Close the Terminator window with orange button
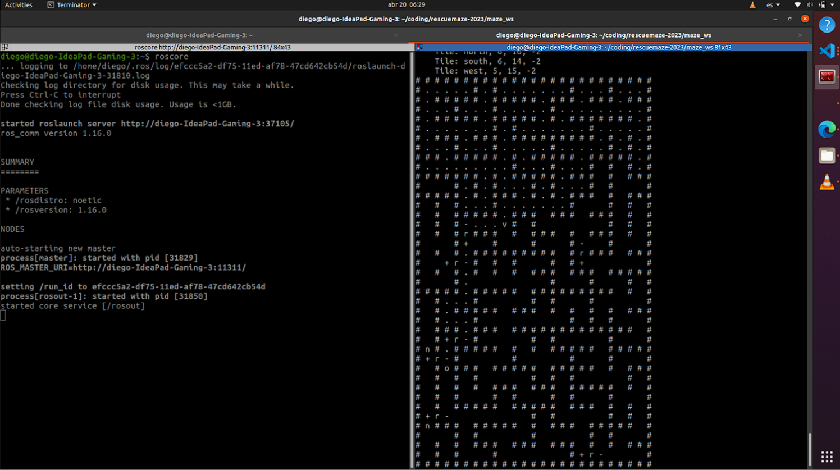Screen dimensions: 840x470 (x=805, y=19)
